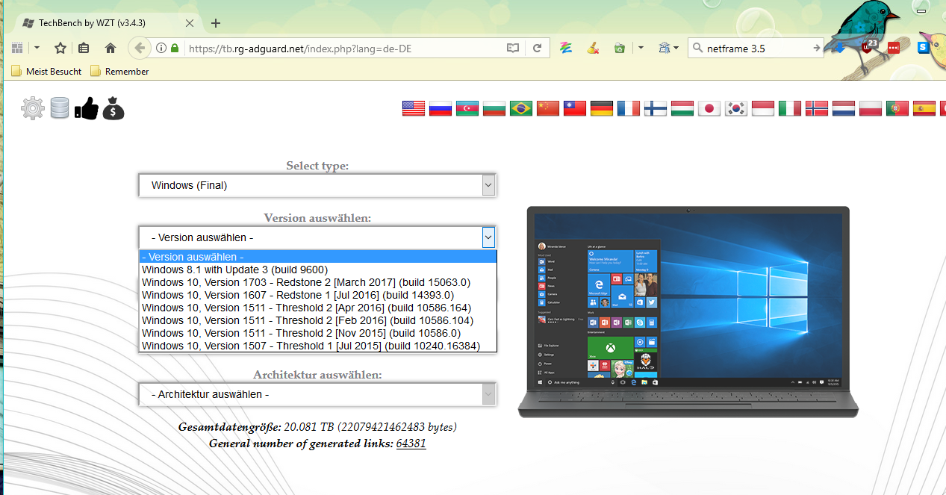This screenshot has width=946, height=495.
Task: Select the German flag
Action: pos(602,108)
